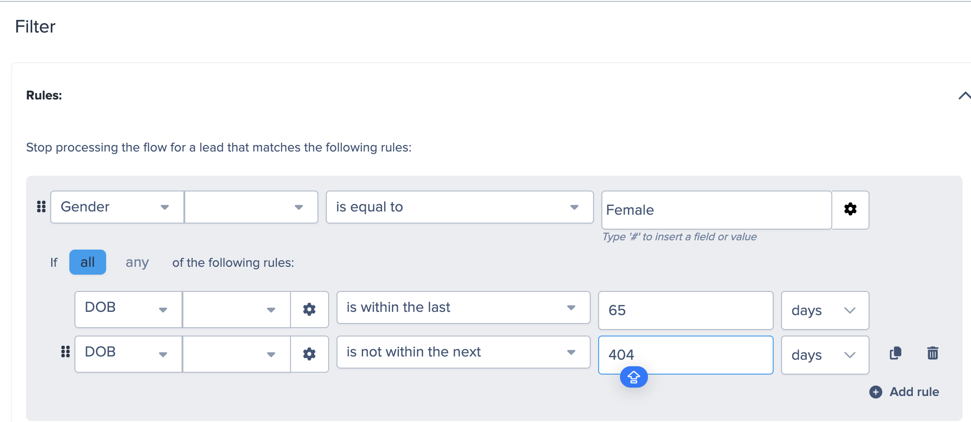Select the 'any' rule match toggle
971x422 pixels.
[x=137, y=263]
